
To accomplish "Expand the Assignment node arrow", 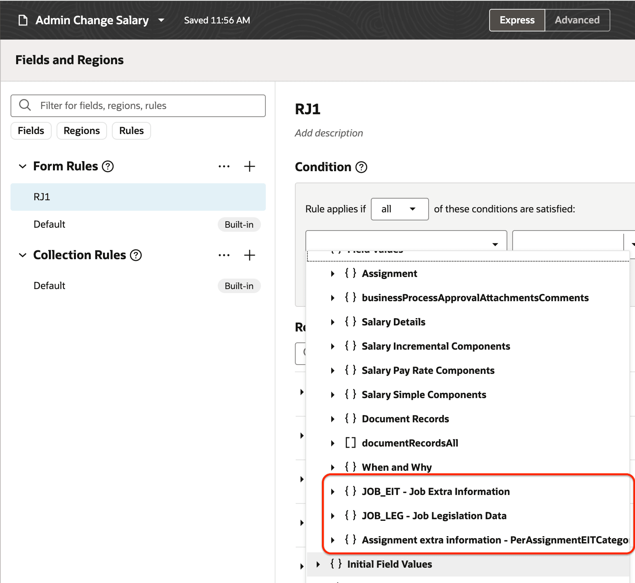I will coord(332,274).
